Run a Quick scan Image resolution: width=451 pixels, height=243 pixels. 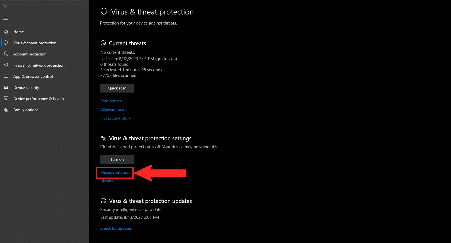(117, 88)
